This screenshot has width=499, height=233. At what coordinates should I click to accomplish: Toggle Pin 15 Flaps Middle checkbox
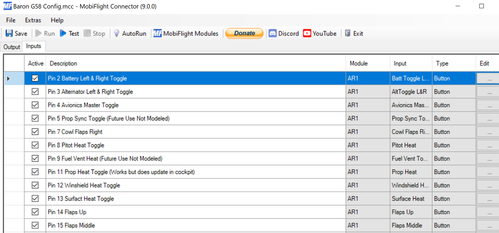(35, 225)
